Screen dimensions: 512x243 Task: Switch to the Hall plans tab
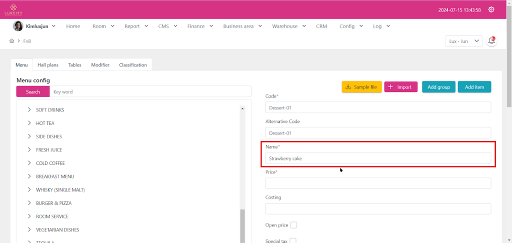(x=48, y=65)
